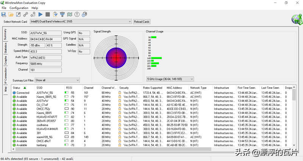Image resolution: width=303 pixels, height=161 pixels.
Task: Expand the 5 GHz Usage channel dropdown
Action: point(192,79)
